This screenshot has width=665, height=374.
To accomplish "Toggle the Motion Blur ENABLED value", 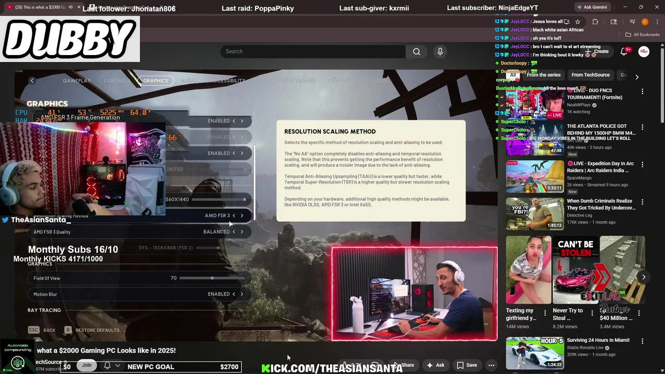I will click(219, 294).
